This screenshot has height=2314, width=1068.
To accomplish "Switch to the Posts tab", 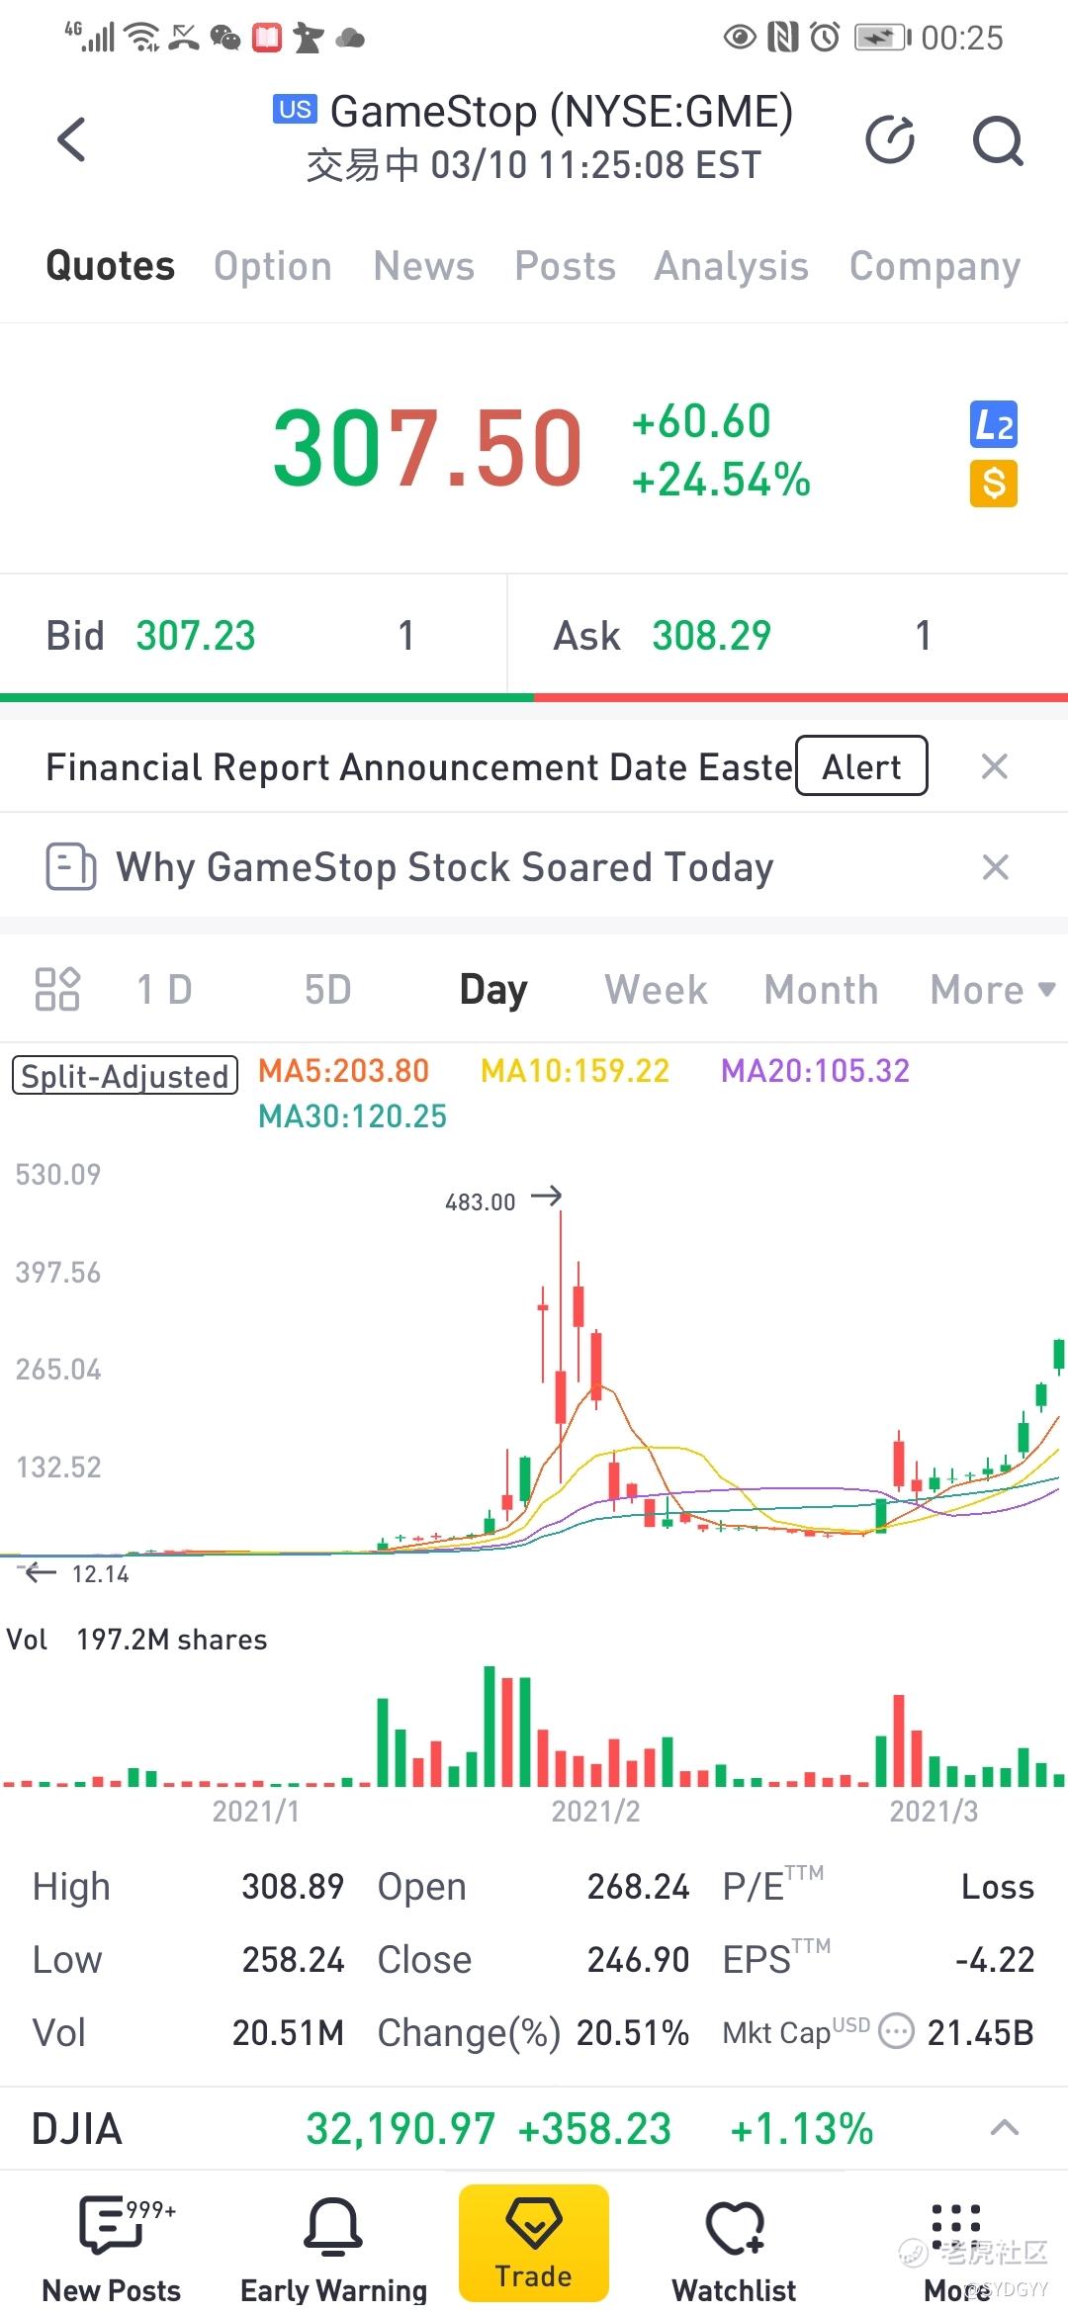I will point(565,266).
